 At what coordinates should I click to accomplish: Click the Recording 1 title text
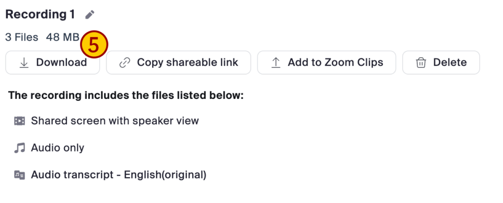[40, 15]
